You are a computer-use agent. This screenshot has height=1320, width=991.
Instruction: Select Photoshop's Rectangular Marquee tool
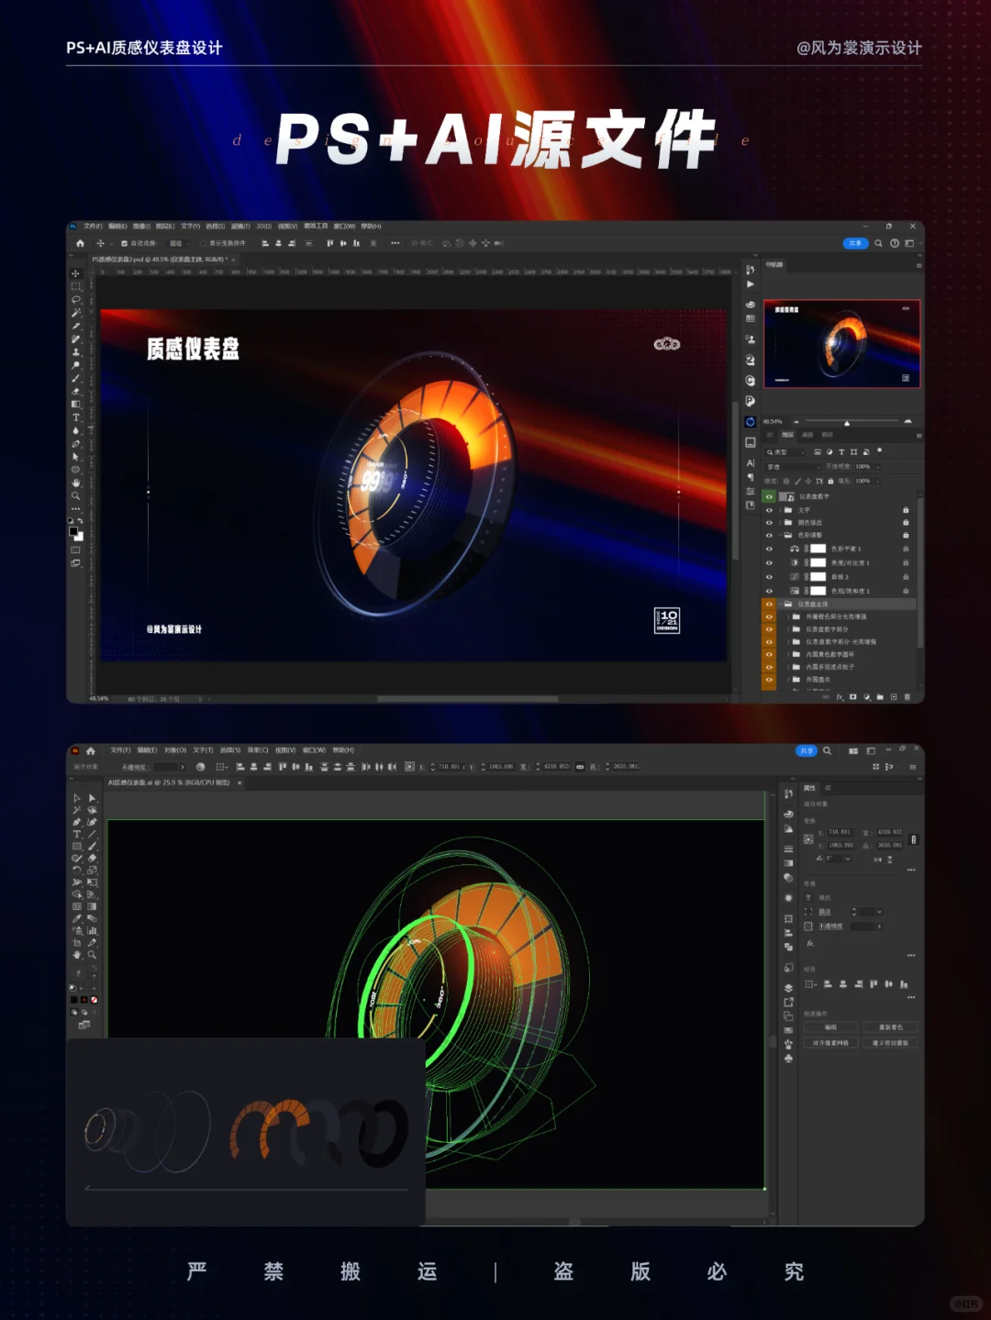click(x=75, y=286)
